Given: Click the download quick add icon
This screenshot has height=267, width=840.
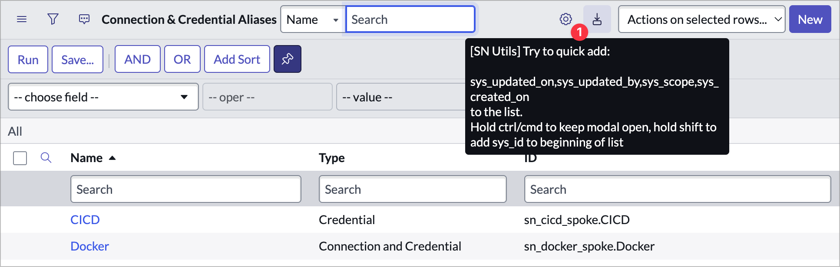Looking at the screenshot, I should (597, 20).
